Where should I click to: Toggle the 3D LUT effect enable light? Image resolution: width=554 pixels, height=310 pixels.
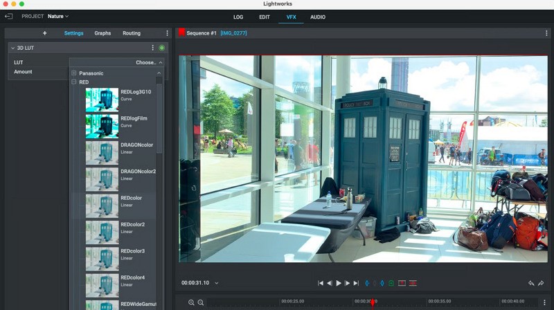coord(161,48)
